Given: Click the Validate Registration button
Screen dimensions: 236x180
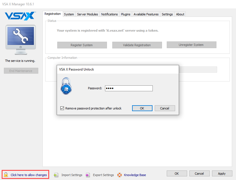Looking at the screenshot, I should (137, 45).
